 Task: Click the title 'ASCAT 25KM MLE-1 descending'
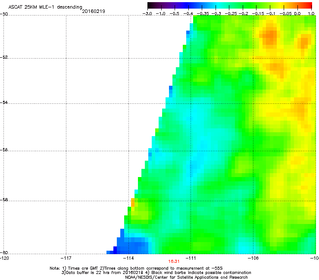point(45,7)
